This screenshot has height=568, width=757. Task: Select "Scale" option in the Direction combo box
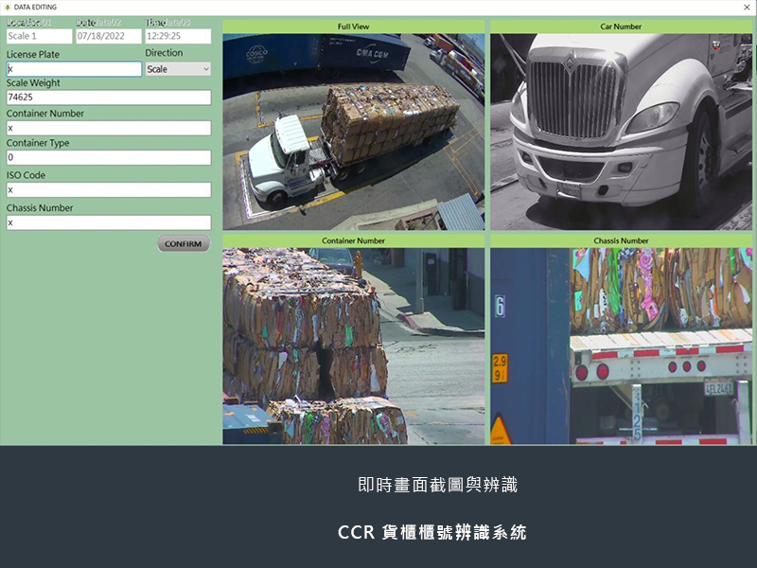(x=170, y=68)
